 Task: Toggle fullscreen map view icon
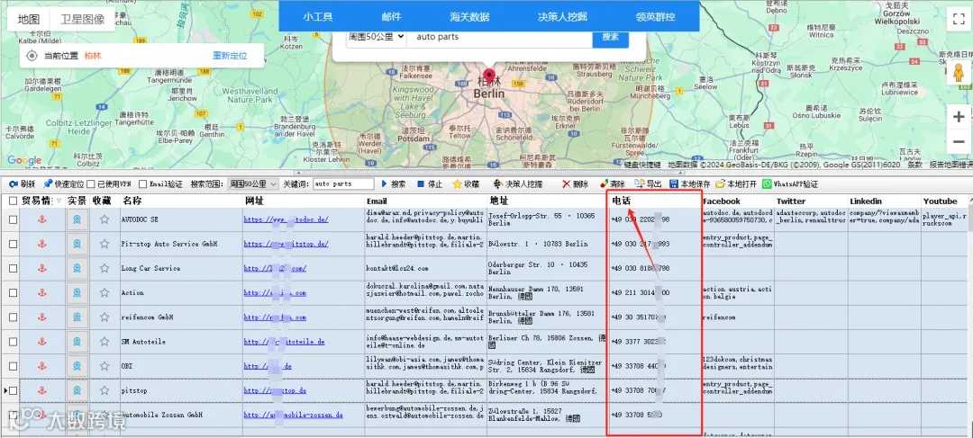click(x=958, y=17)
